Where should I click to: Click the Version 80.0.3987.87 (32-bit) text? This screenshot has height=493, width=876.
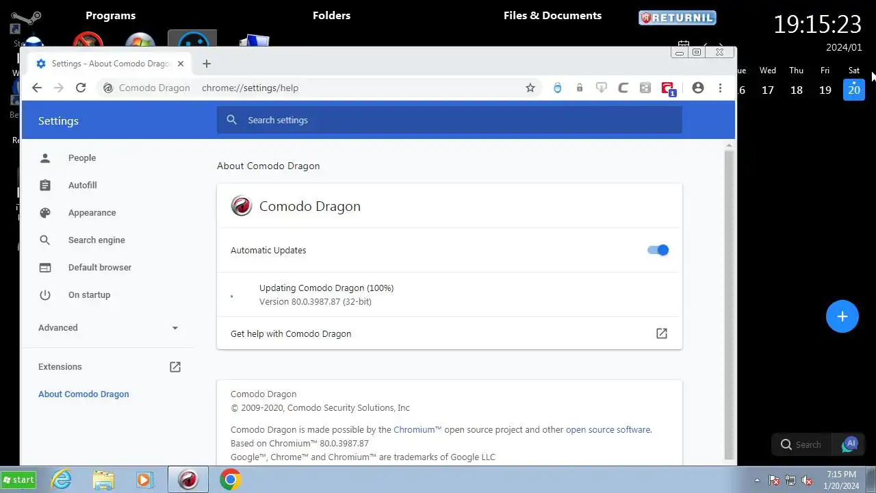[315, 301]
